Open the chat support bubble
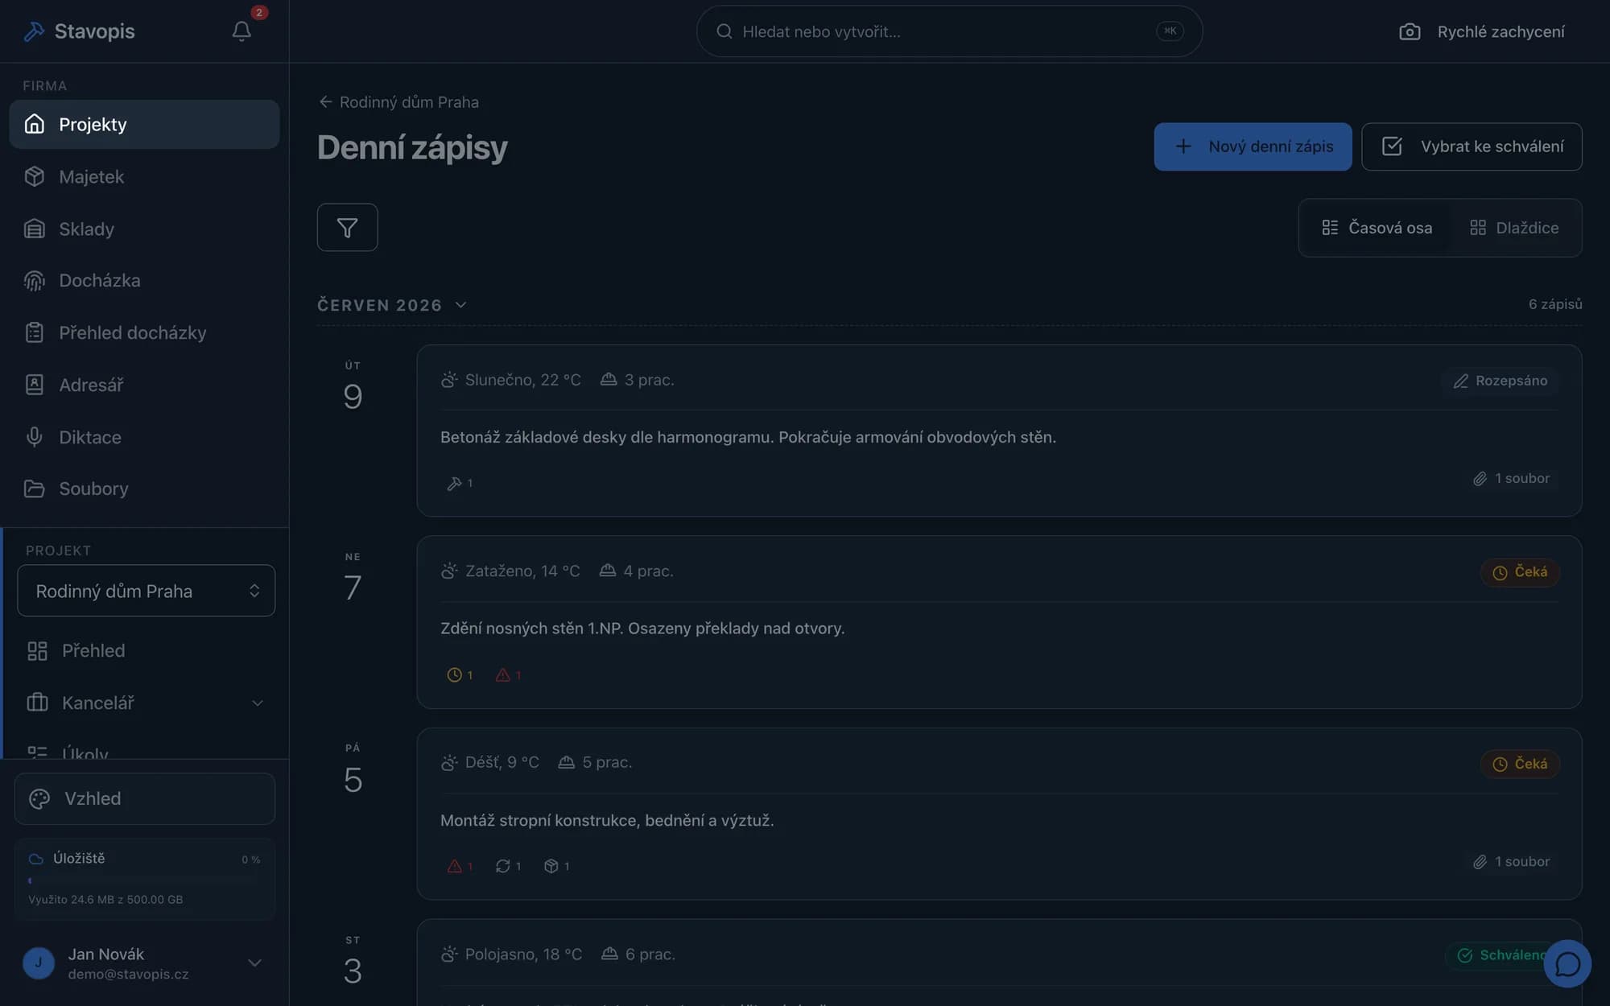The image size is (1610, 1006). click(1567, 963)
